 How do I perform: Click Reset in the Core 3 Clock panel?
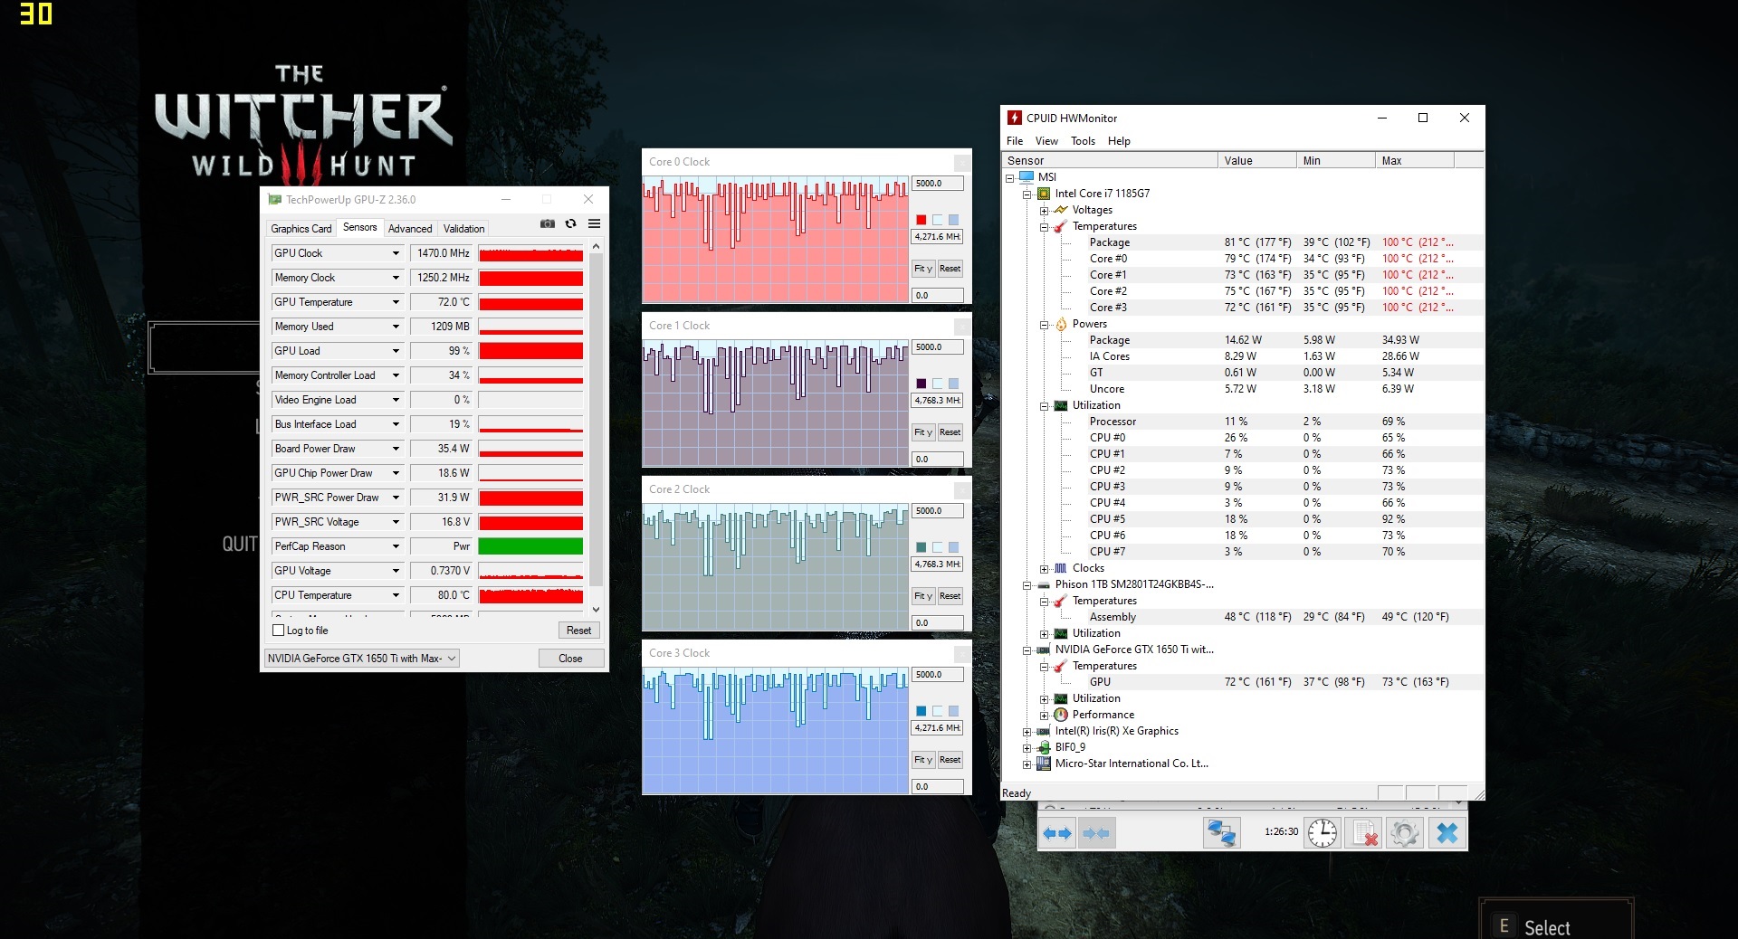(x=950, y=760)
